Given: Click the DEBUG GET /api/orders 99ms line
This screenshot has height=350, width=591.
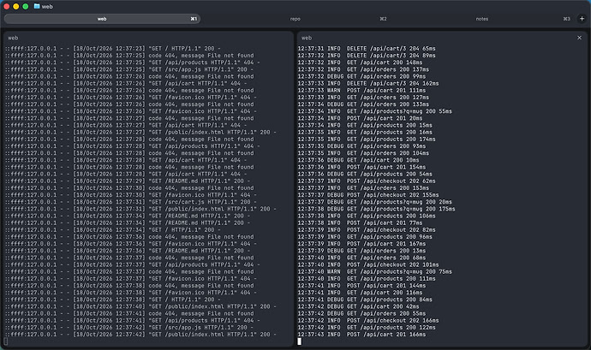Looking at the screenshot, I should coord(361,76).
